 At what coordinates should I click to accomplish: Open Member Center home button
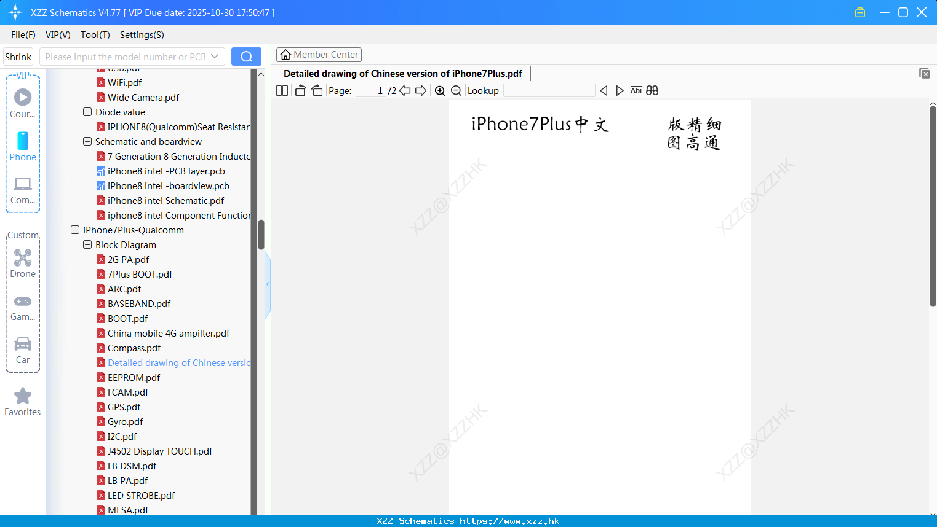tap(319, 55)
